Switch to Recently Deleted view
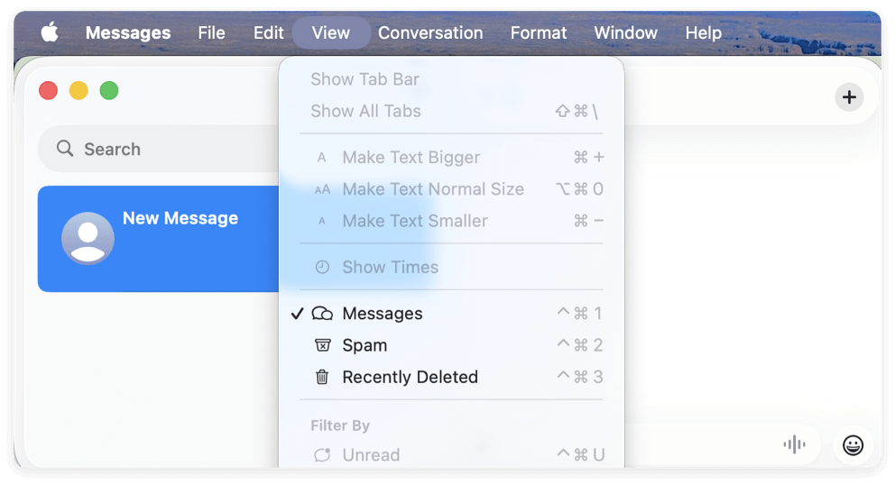This screenshot has width=895, height=485. [451, 377]
